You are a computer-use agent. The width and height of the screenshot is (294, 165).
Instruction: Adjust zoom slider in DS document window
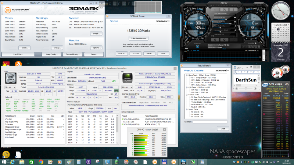246,88
